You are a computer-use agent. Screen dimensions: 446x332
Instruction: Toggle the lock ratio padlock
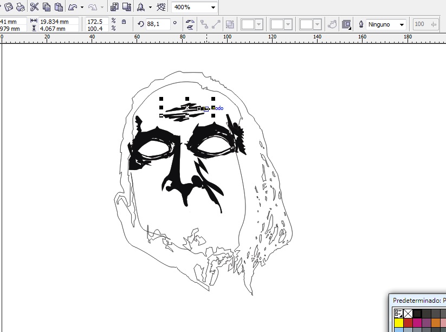pos(124,22)
